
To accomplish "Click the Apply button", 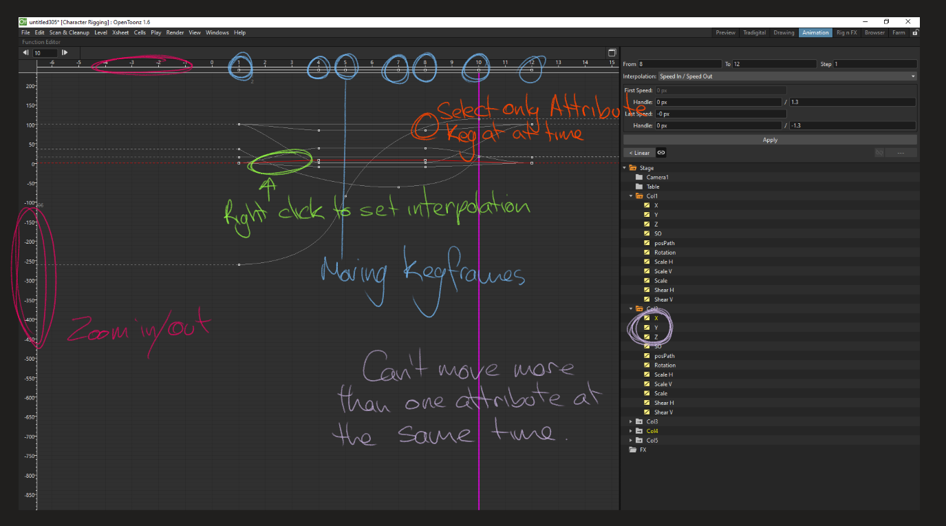I will 769,139.
